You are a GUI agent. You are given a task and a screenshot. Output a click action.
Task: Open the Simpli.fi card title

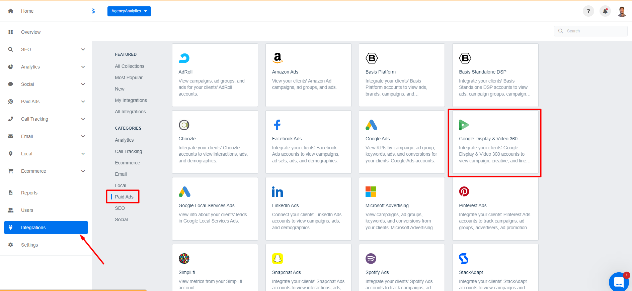click(x=187, y=272)
